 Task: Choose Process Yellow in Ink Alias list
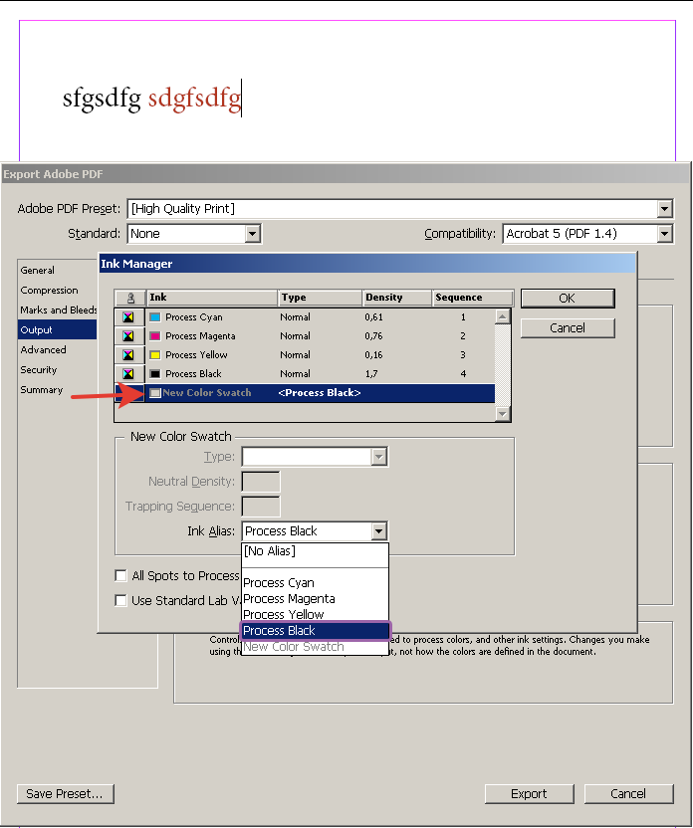tap(315, 615)
